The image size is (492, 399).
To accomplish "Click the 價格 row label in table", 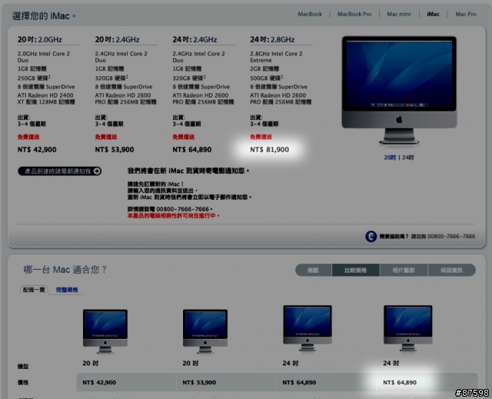I will tap(23, 382).
